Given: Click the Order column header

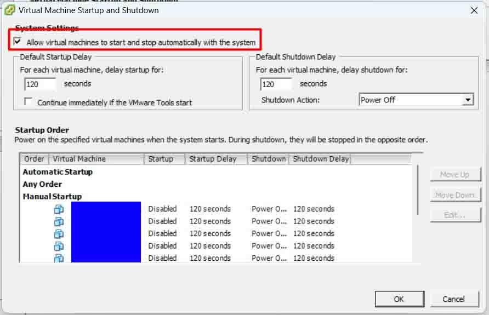Looking at the screenshot, I should point(35,159).
